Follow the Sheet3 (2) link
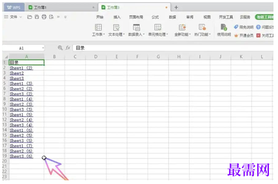 pyautogui.click(x=21, y=94)
